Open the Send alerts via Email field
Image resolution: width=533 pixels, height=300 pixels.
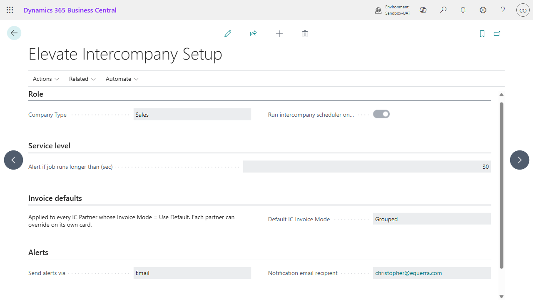tap(192, 273)
